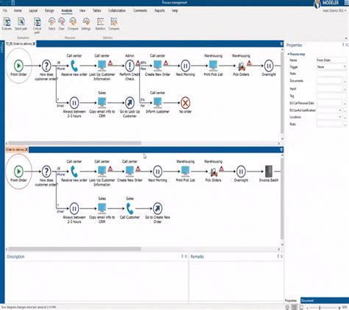Select the Call Customer phone icon
Viewport: 349px width, 310px height.
point(130,208)
